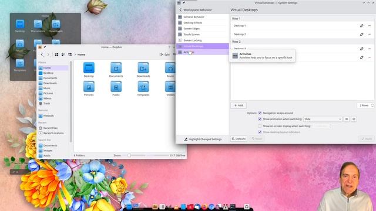Screen dimensions: 376x211
Task: Open the Documents folder in Dolphin file view
Action: tap(116, 70)
